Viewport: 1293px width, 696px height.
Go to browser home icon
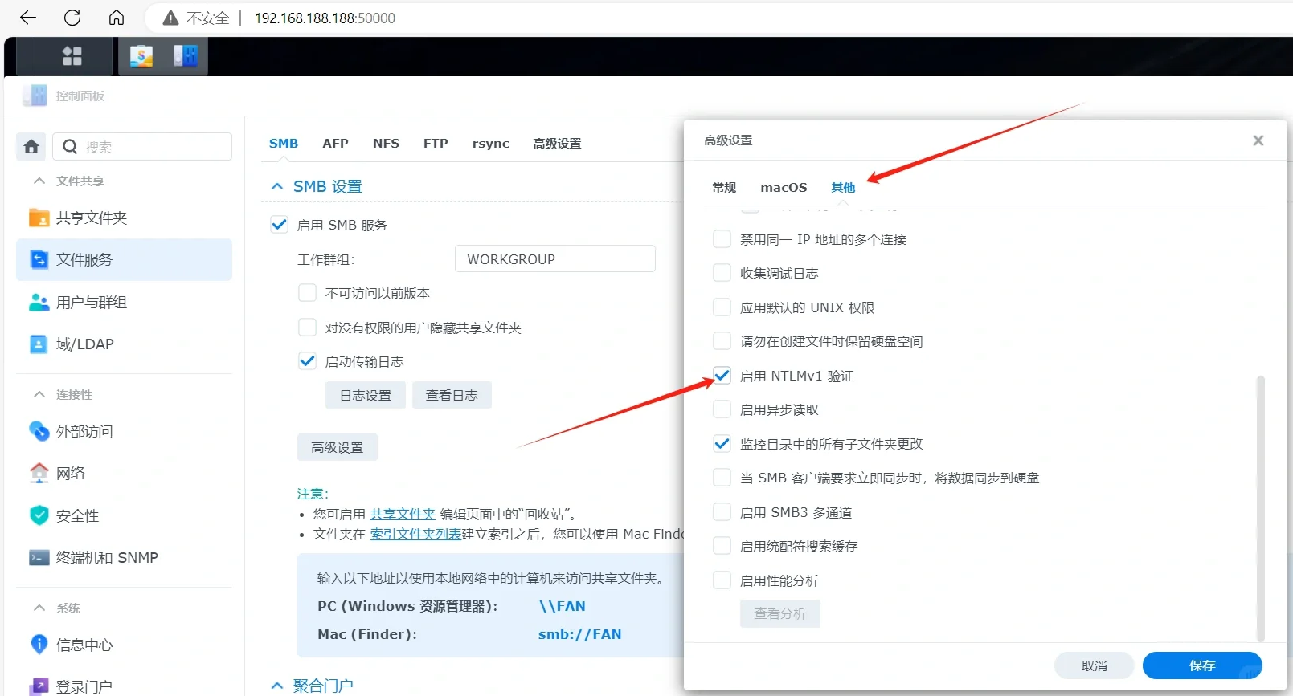pyautogui.click(x=117, y=18)
